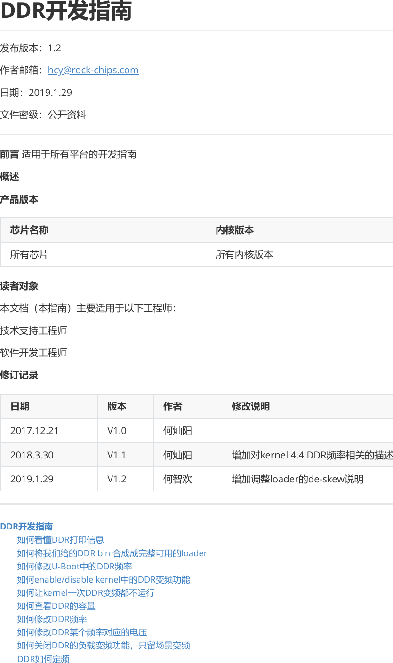
Task: Select the 日期 2019.1.29 text
Action: 36,92
